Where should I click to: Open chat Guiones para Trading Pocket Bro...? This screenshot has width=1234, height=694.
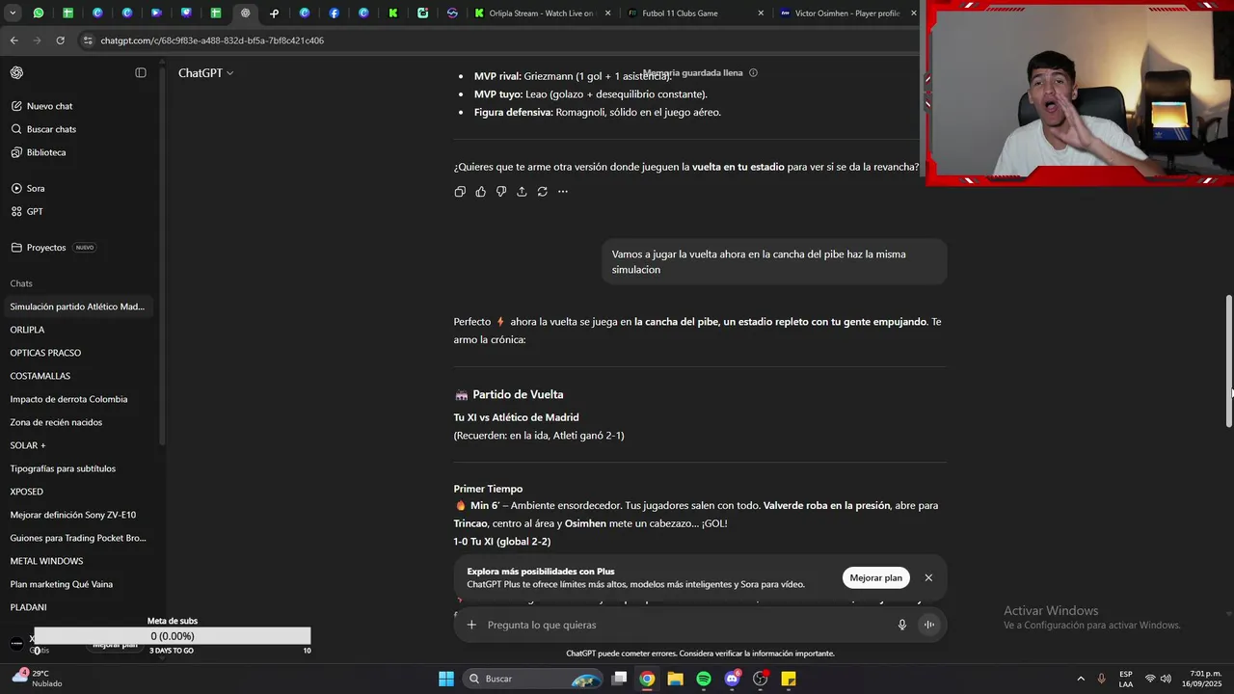tap(77, 538)
